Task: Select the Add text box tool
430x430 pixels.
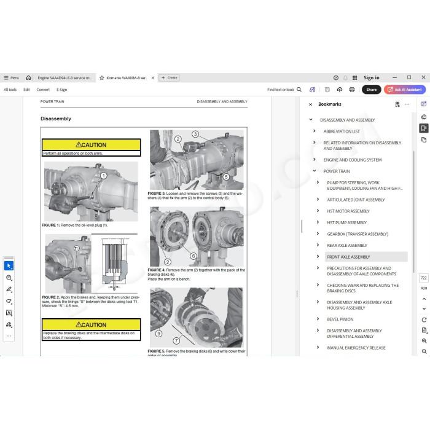Action: pos(9,313)
